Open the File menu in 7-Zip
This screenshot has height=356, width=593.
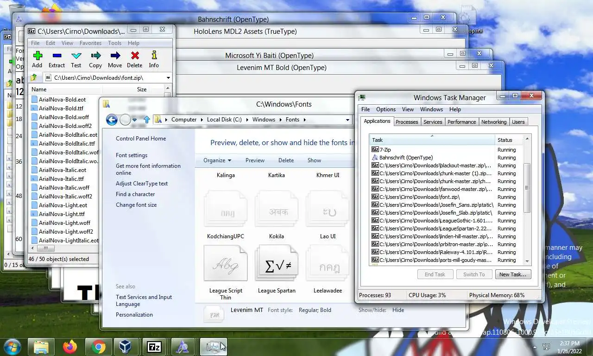coord(35,43)
